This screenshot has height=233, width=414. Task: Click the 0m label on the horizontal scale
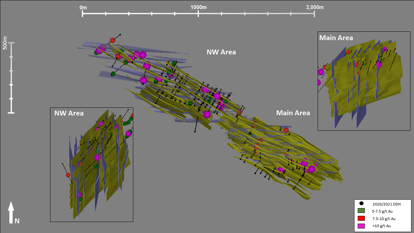[x=83, y=7]
